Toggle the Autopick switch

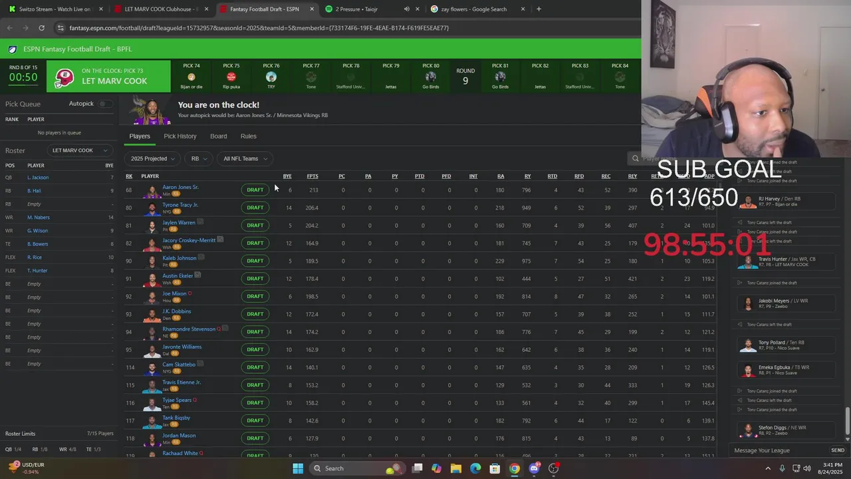(x=105, y=104)
